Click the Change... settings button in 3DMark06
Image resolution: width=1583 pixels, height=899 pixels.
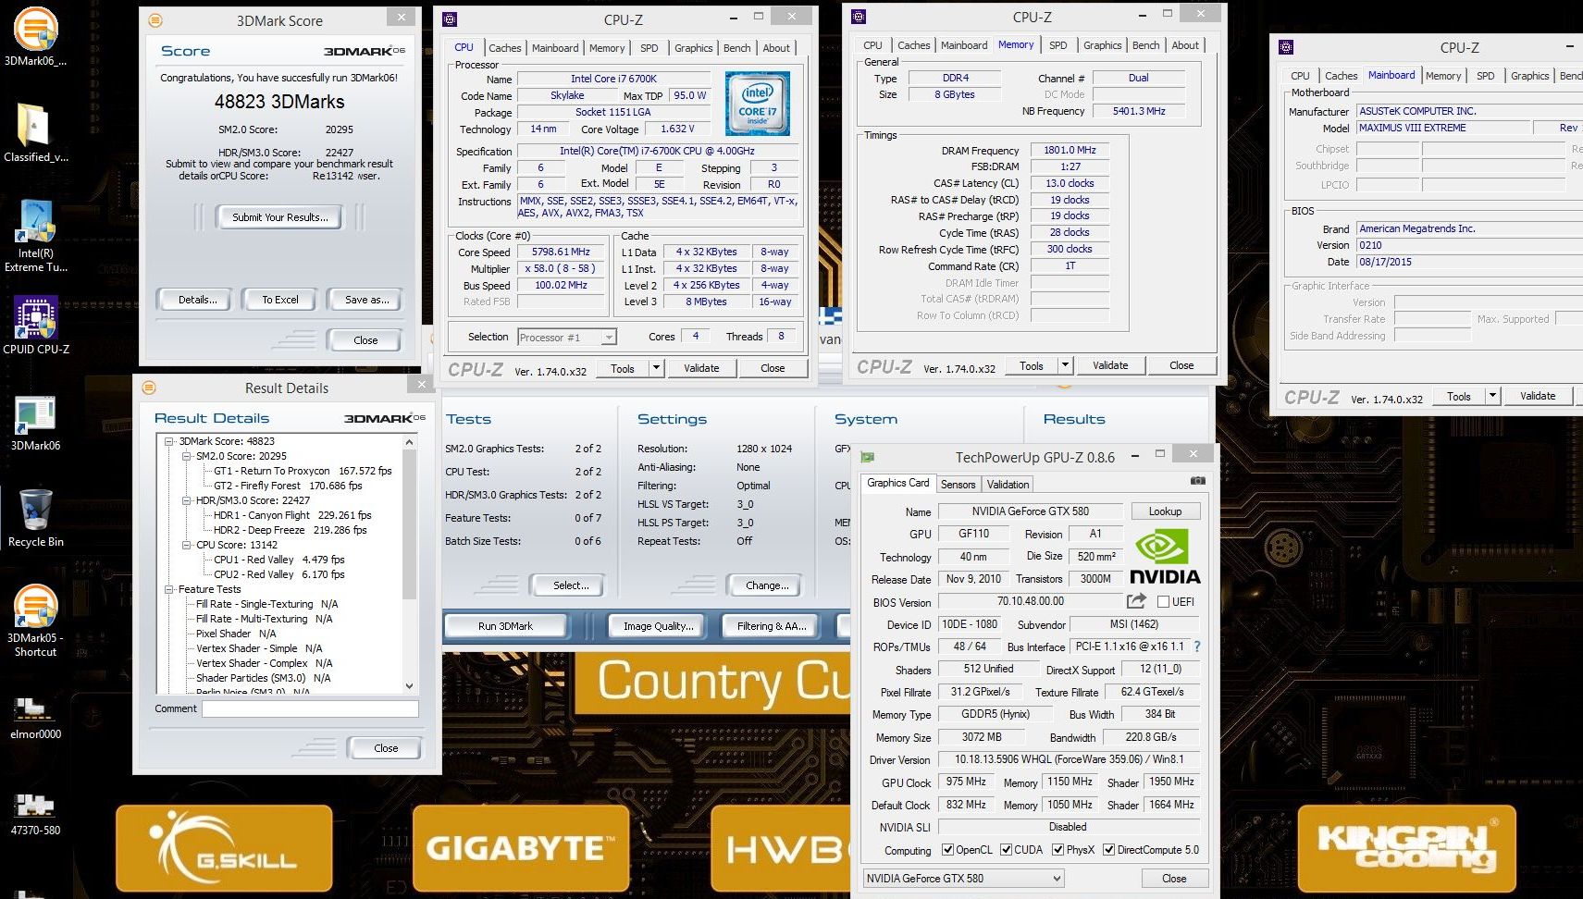(x=767, y=585)
